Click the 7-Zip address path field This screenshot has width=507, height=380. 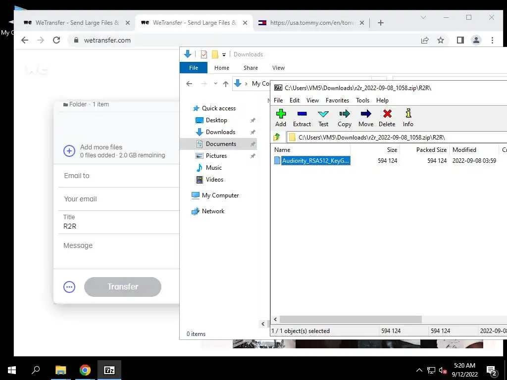pyautogui.click(x=397, y=138)
